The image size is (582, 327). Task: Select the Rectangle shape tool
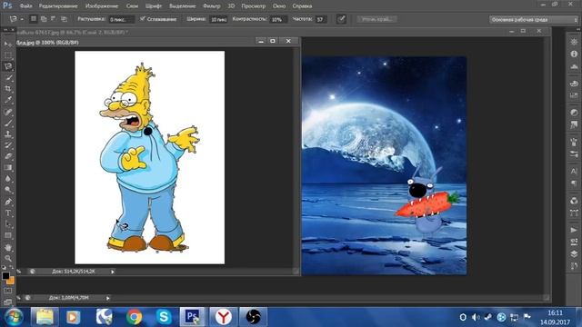tap(8, 235)
